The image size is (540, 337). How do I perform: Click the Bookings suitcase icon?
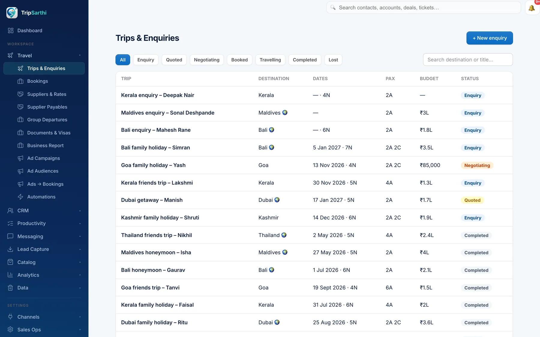pos(20,81)
